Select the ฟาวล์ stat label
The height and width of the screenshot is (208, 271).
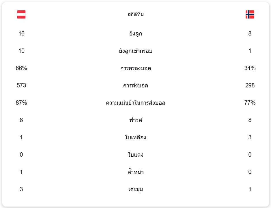point(136,120)
